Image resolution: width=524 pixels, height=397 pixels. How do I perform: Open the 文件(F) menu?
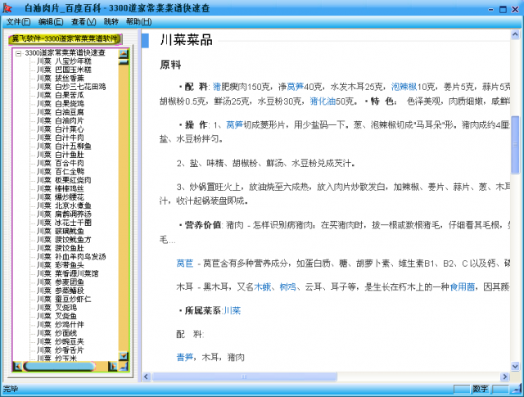(x=18, y=21)
